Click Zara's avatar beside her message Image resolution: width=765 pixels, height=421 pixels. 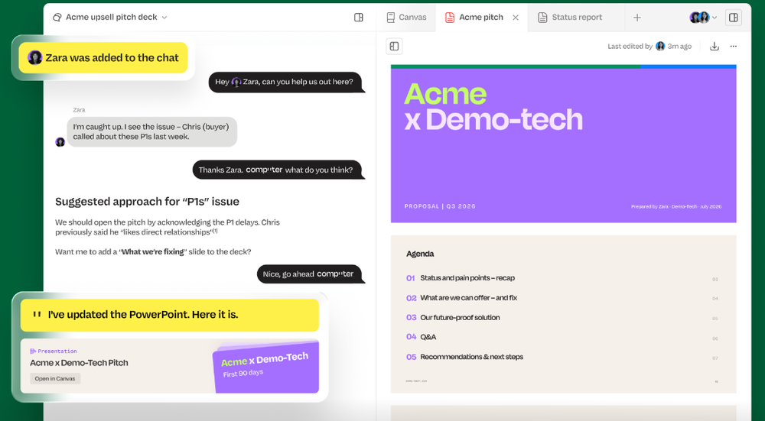pos(60,142)
